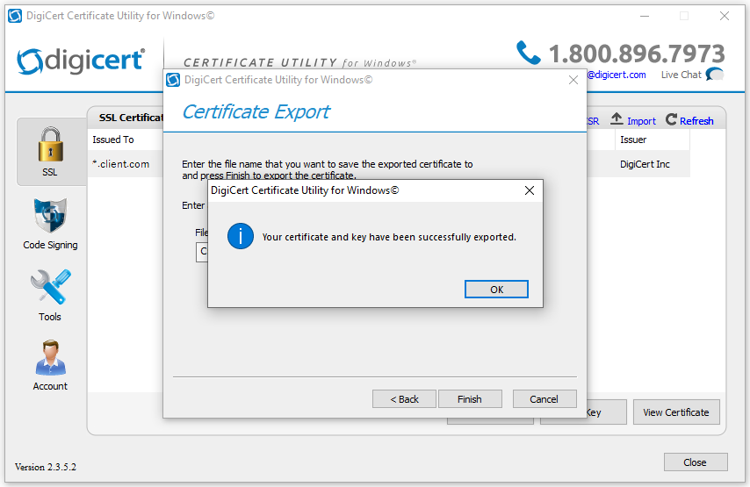The width and height of the screenshot is (750, 487).
Task: Click OK in the export success message
Action: point(496,290)
